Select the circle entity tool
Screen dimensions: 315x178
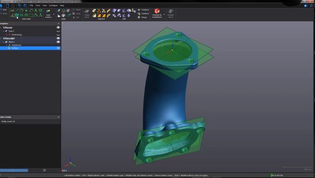22,10
